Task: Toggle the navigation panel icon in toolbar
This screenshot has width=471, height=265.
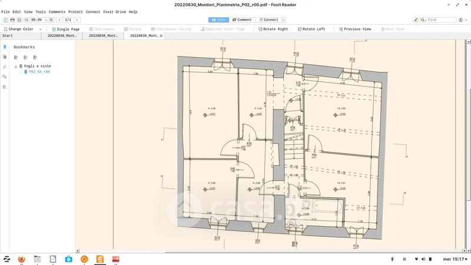Action: 4,20
